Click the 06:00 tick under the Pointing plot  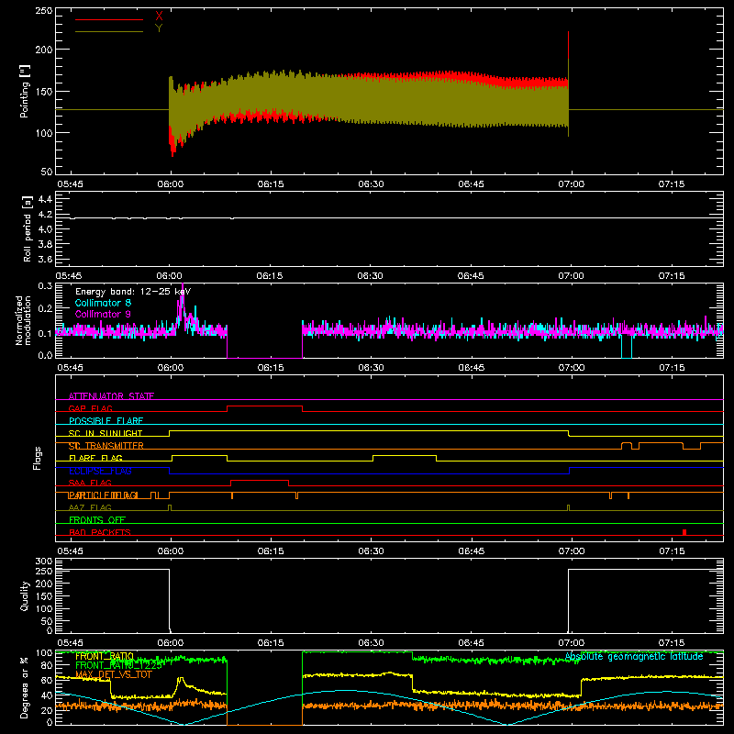coord(171,184)
